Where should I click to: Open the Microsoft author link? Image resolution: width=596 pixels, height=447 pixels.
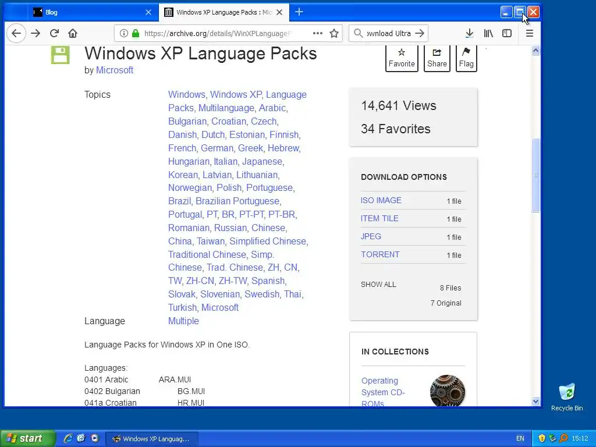coord(115,70)
